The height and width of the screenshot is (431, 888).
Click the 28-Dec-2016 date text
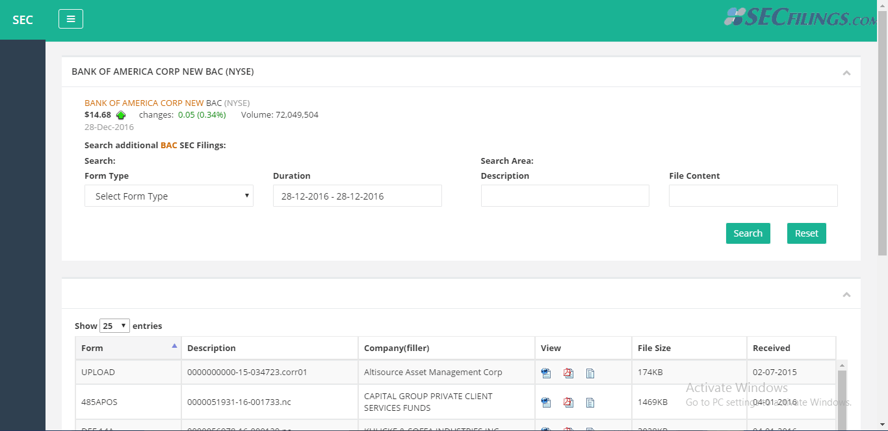[x=109, y=127]
